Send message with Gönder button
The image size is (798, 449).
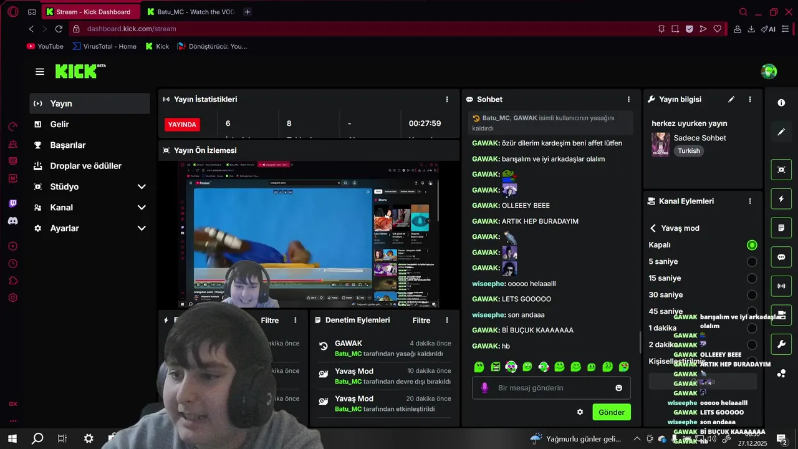(612, 412)
